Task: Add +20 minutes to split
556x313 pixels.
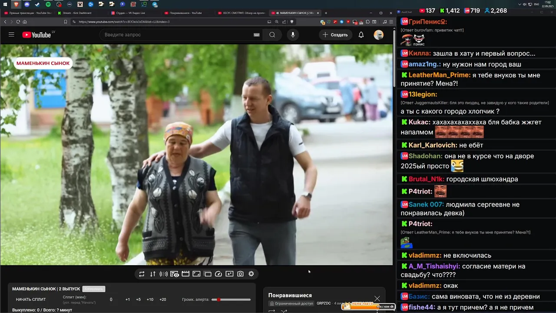Action: pyautogui.click(x=163, y=300)
